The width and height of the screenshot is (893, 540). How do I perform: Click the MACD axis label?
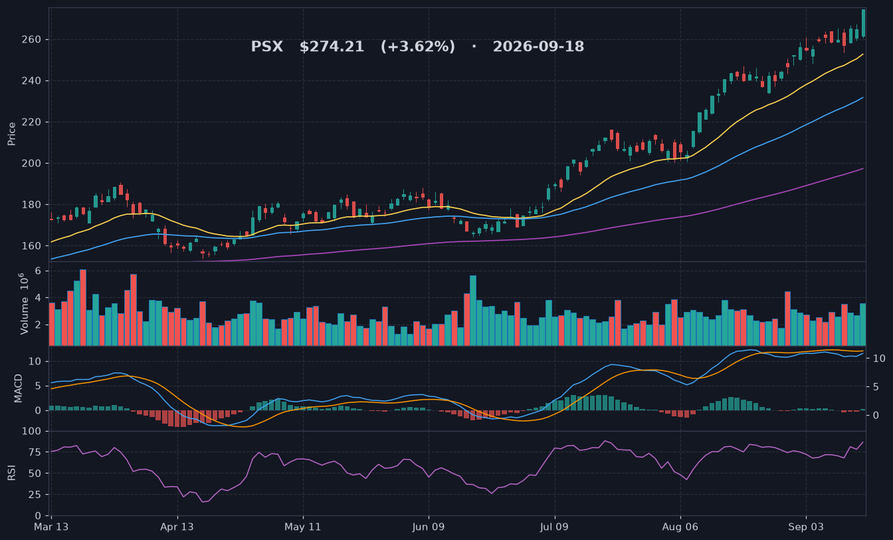click(x=19, y=388)
